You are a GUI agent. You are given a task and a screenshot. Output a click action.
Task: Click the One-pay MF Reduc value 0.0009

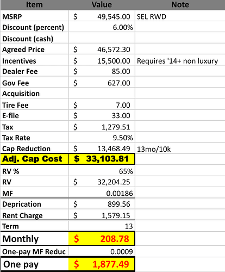pos(102,251)
